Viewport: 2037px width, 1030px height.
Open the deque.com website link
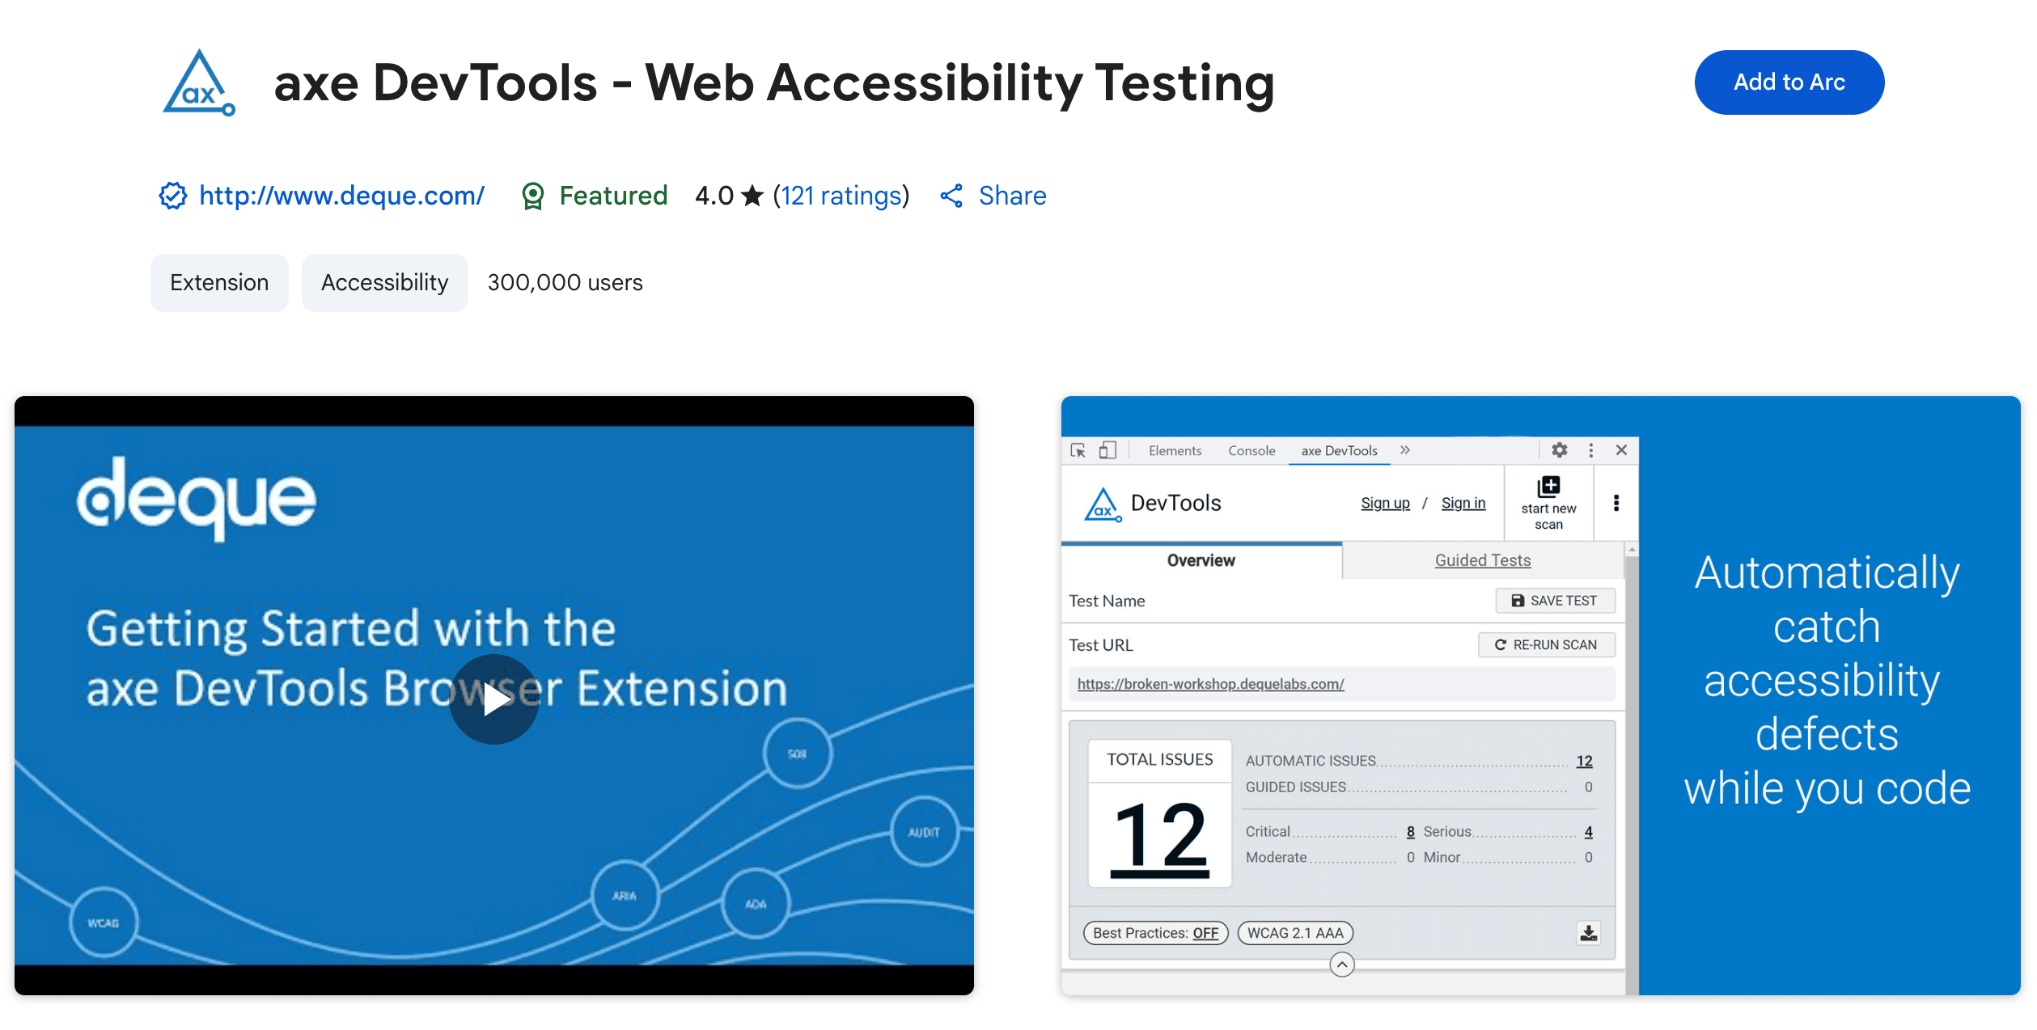[x=341, y=196]
